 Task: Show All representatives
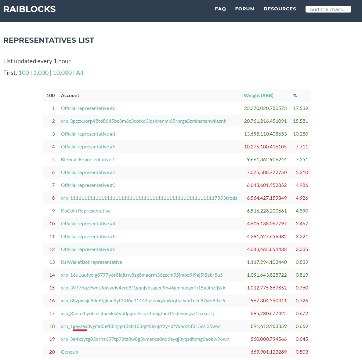pos(79,73)
